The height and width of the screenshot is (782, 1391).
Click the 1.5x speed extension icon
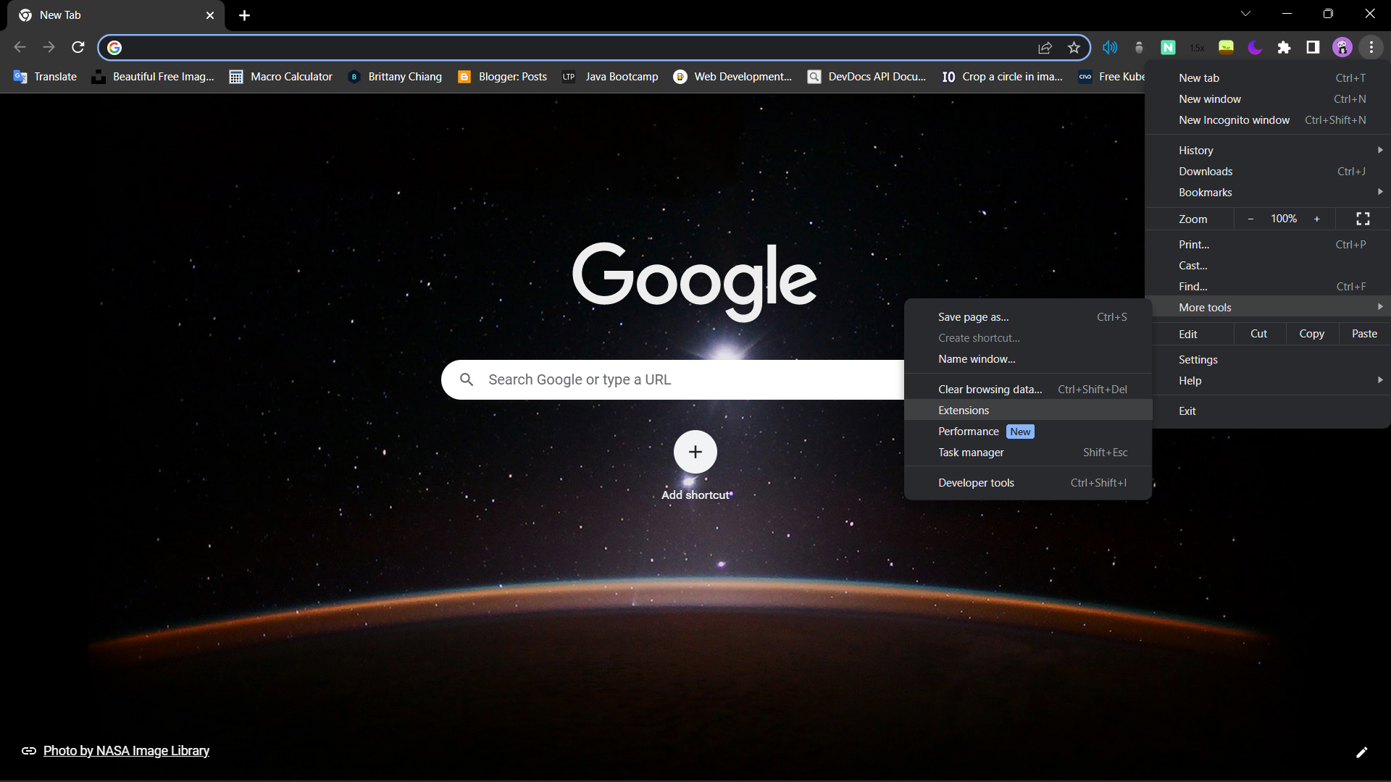[x=1197, y=48]
